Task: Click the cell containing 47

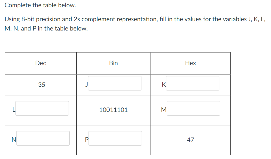Action: pos(190,140)
